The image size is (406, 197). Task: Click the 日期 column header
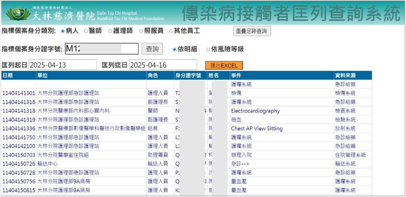[19, 75]
